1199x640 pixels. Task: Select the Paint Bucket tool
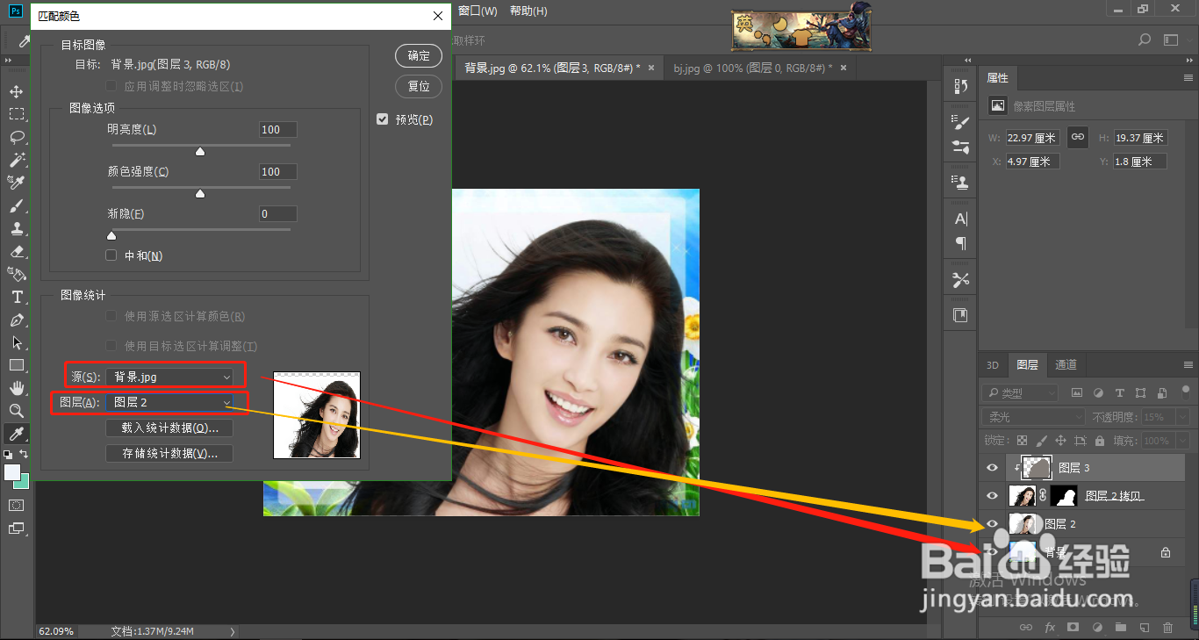click(17, 274)
